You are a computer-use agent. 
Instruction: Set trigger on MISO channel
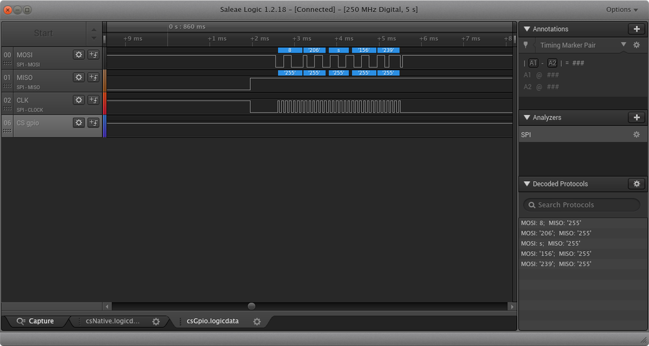[94, 77]
